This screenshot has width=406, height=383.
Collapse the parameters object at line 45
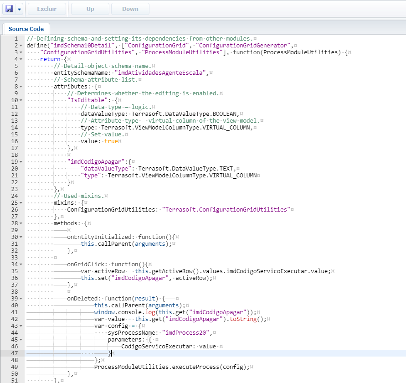[21, 340]
